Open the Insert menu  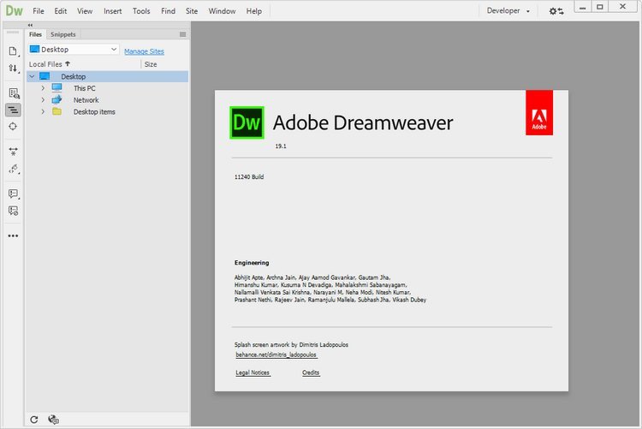(113, 11)
